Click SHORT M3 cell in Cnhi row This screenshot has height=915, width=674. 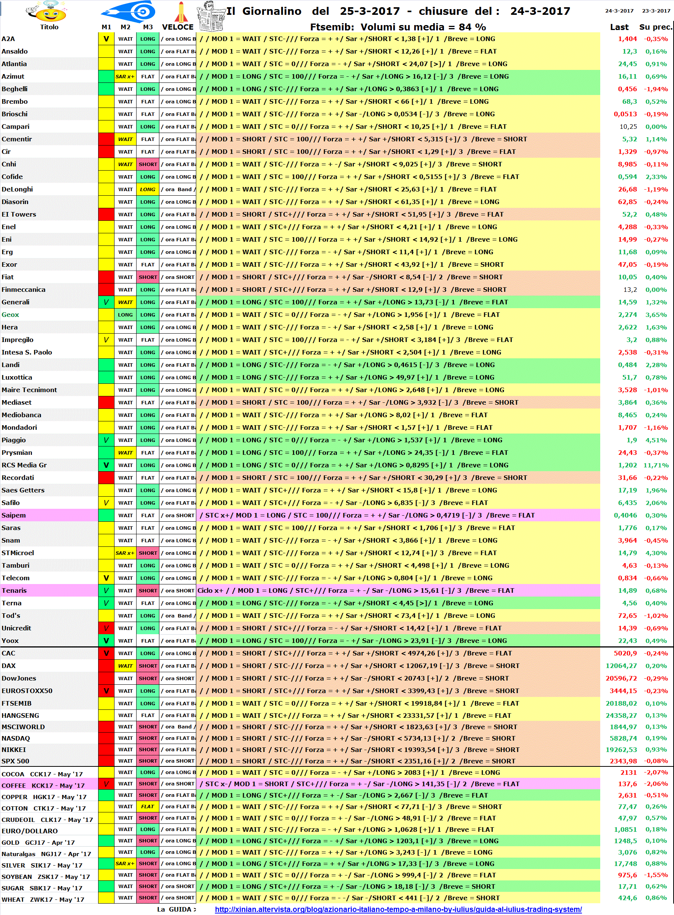(x=148, y=164)
